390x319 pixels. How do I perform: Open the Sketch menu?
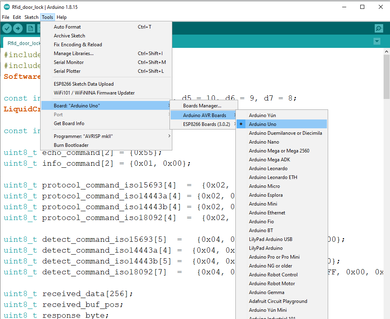point(31,17)
